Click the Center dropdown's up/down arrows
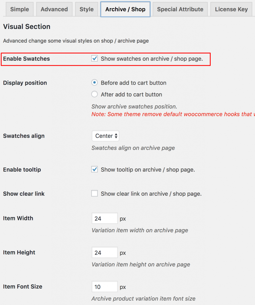This screenshot has width=255, height=305. 116,136
